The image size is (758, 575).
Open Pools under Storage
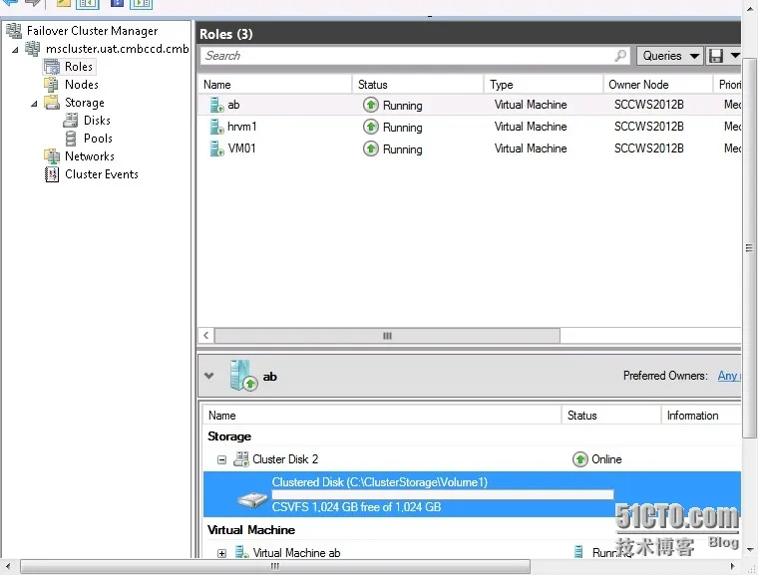click(98, 139)
